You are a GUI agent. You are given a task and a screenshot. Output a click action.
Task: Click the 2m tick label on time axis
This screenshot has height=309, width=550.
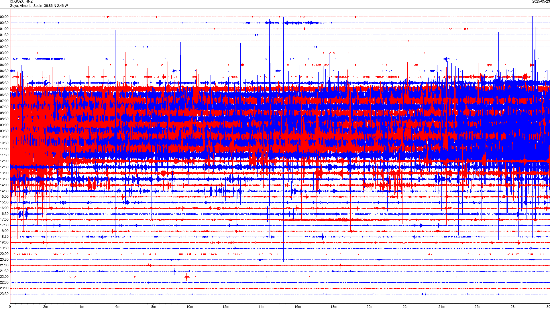point(46,307)
